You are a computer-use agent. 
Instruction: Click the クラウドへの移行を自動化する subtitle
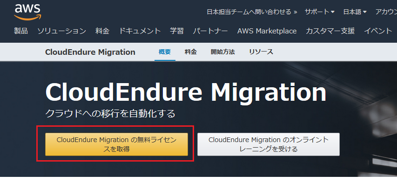[x=110, y=114]
